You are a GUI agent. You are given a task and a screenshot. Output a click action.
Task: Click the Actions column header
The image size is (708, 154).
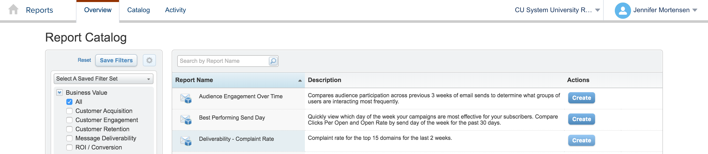click(578, 80)
